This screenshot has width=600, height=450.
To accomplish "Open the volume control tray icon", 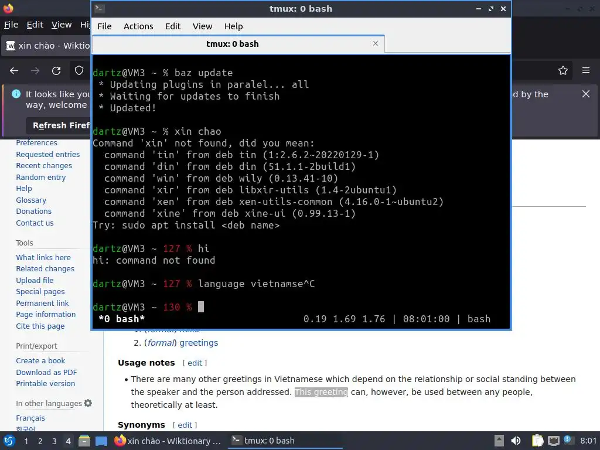I will tap(516, 441).
